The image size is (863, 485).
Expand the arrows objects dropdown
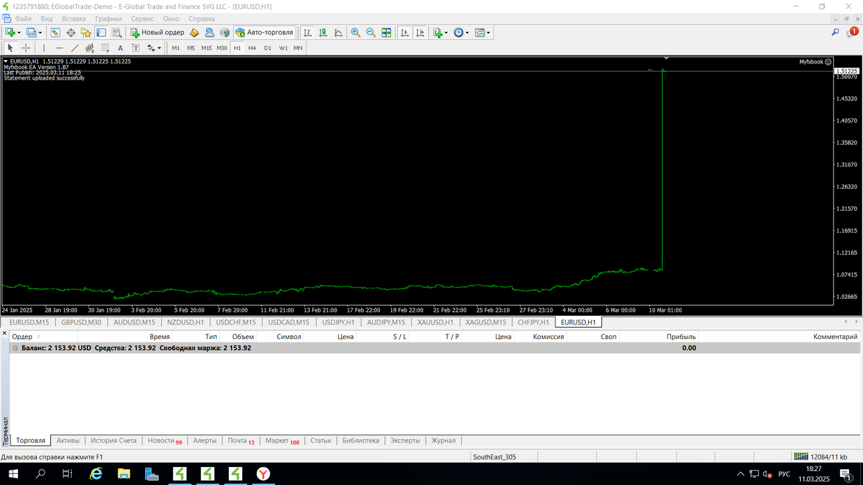[x=159, y=48]
